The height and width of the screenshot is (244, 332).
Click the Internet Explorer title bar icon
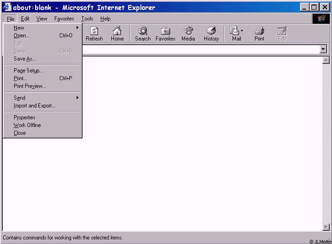click(7, 7)
